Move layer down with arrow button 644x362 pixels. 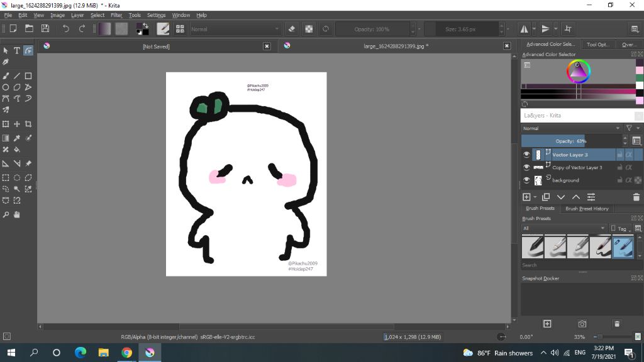click(x=560, y=197)
